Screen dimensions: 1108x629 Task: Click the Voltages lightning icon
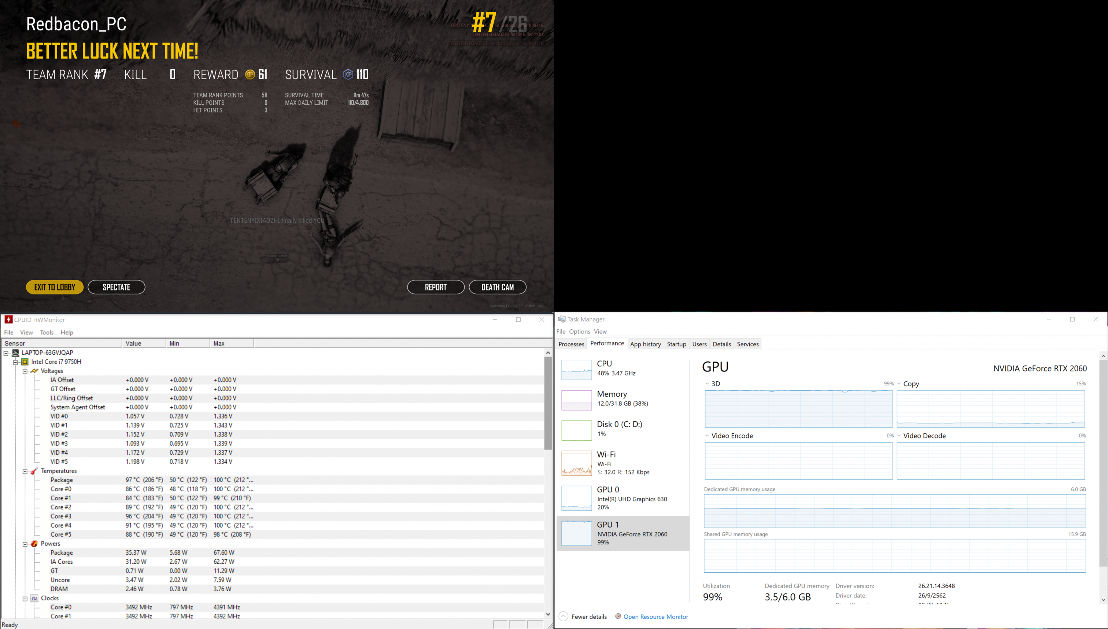34,371
